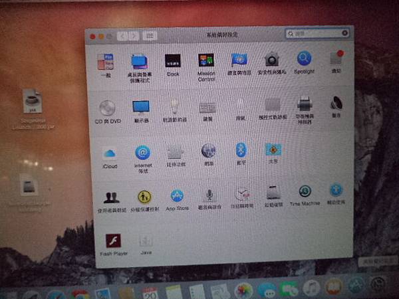
Task: Open Mouse (滑鼠) preferences
Action: coord(240,106)
